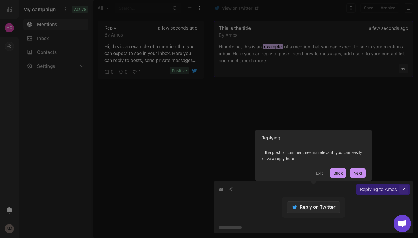
Task: Click Next in the Replying tooltip
Action: point(358,173)
